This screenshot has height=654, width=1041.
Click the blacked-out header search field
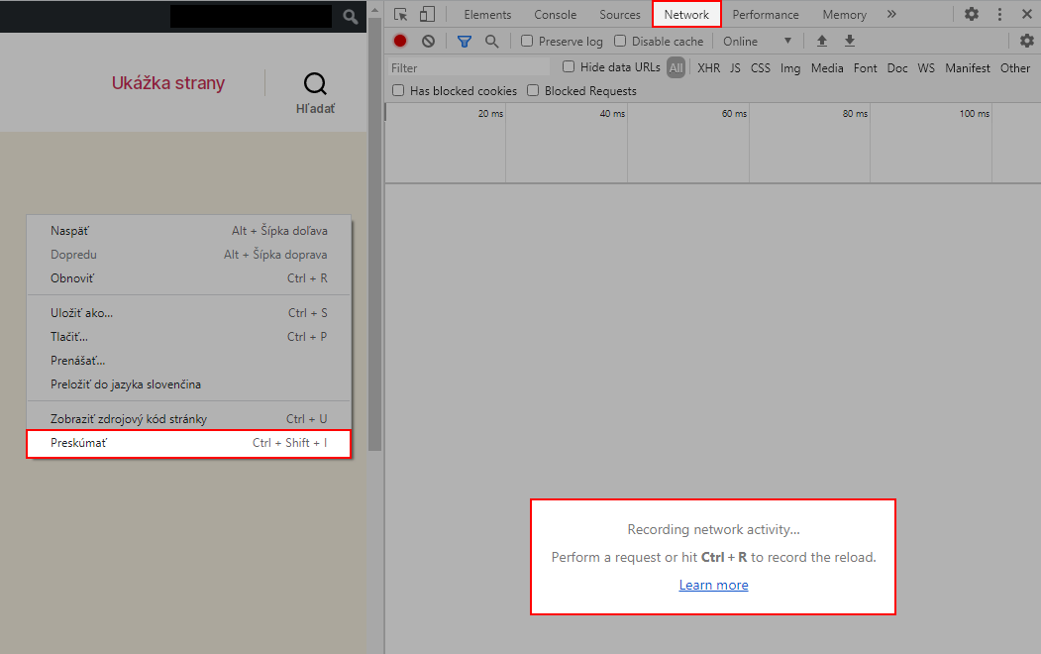pos(251,17)
